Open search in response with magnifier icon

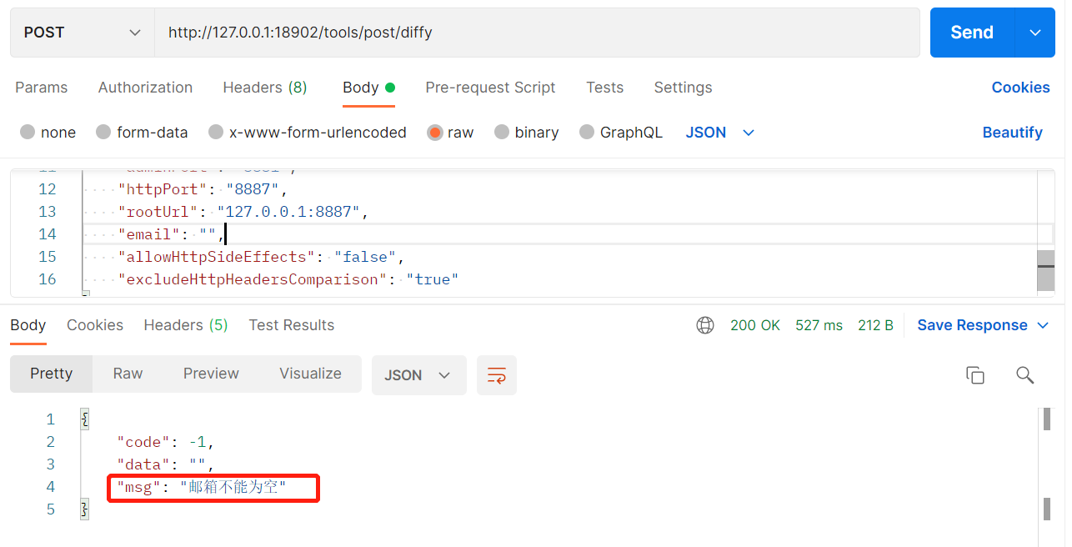tap(1025, 375)
